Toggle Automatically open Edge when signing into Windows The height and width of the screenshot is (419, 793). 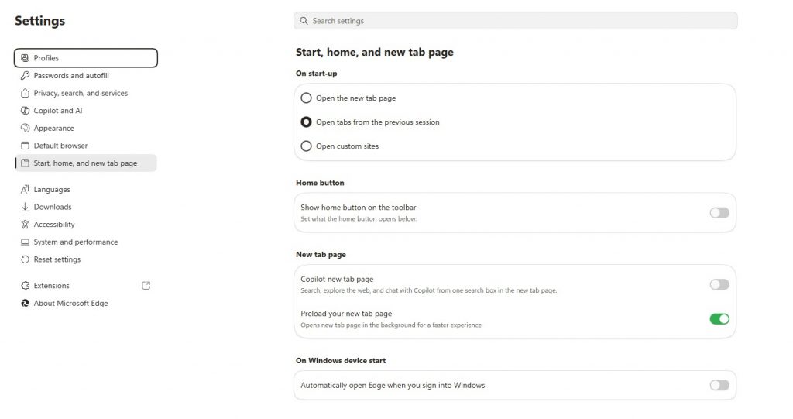[x=719, y=386]
